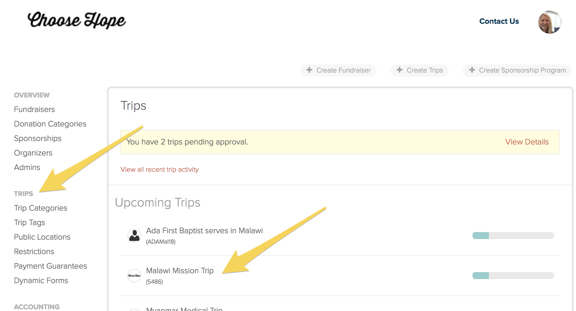This screenshot has height=311, width=576.
Task: Click the Create Fundraiser button
Action: coord(338,70)
